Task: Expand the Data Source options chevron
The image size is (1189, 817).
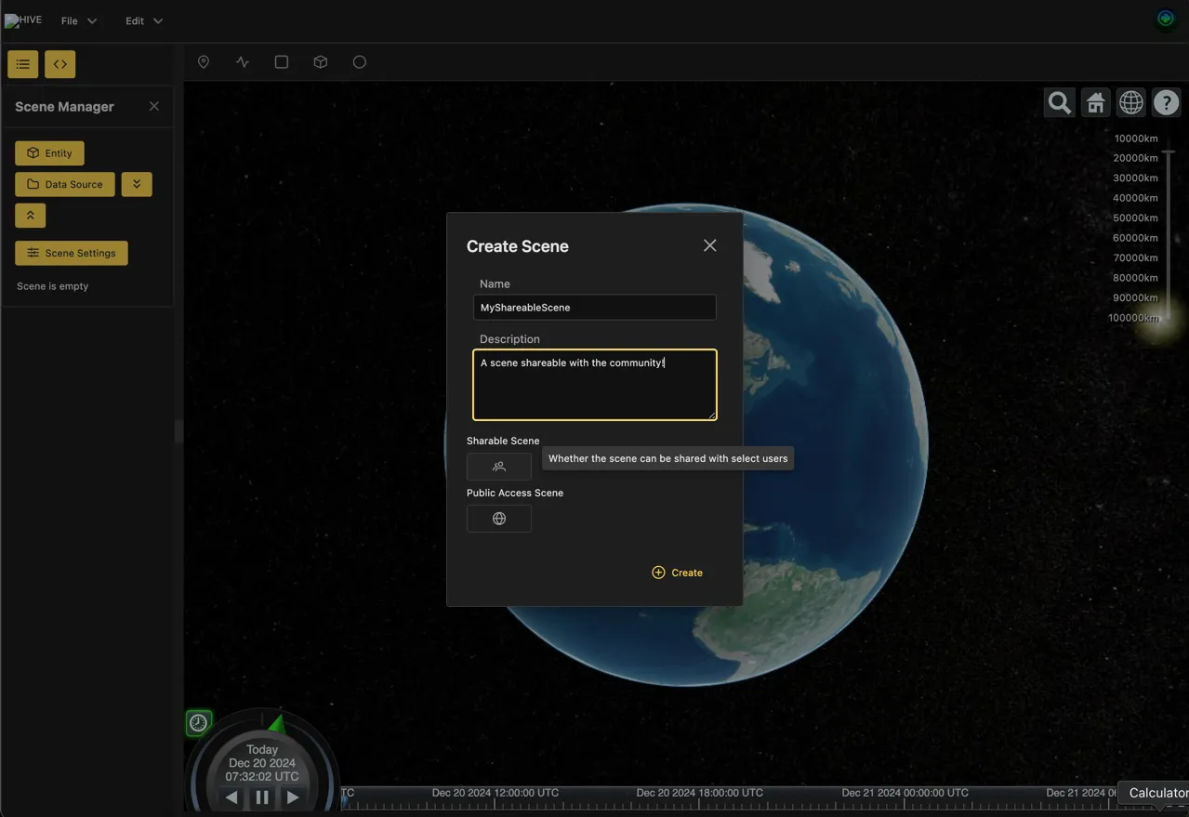Action: point(136,183)
